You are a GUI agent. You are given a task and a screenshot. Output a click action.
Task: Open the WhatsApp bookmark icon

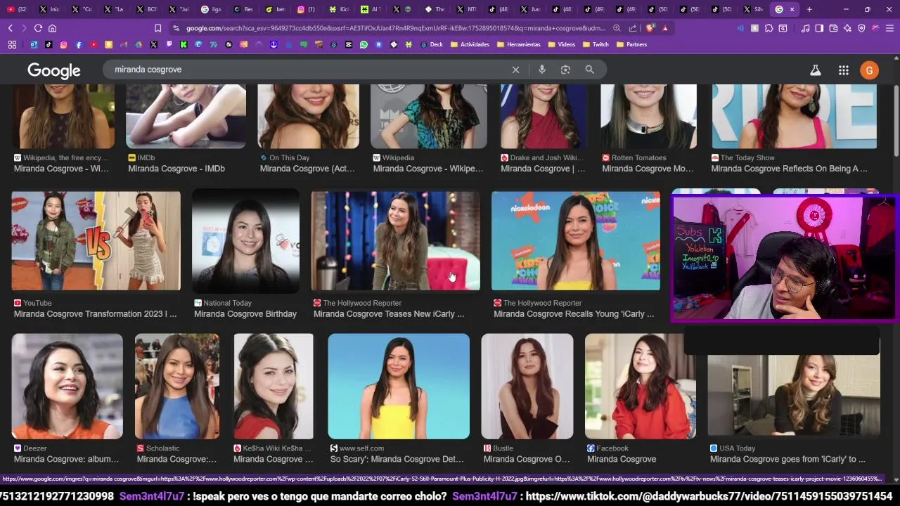pos(364,44)
